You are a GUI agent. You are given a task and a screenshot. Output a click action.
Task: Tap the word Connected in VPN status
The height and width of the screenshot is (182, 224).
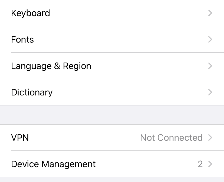180,138
